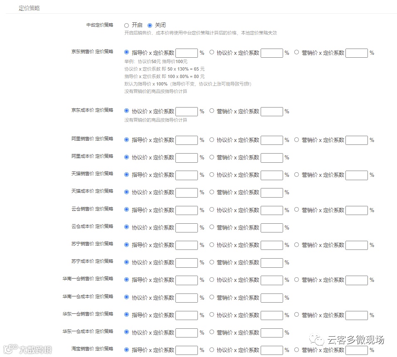This screenshot has height=357, width=397.
Task: Click 营销价 coefficient field in 京东成本价 row
Action: pos(272,112)
